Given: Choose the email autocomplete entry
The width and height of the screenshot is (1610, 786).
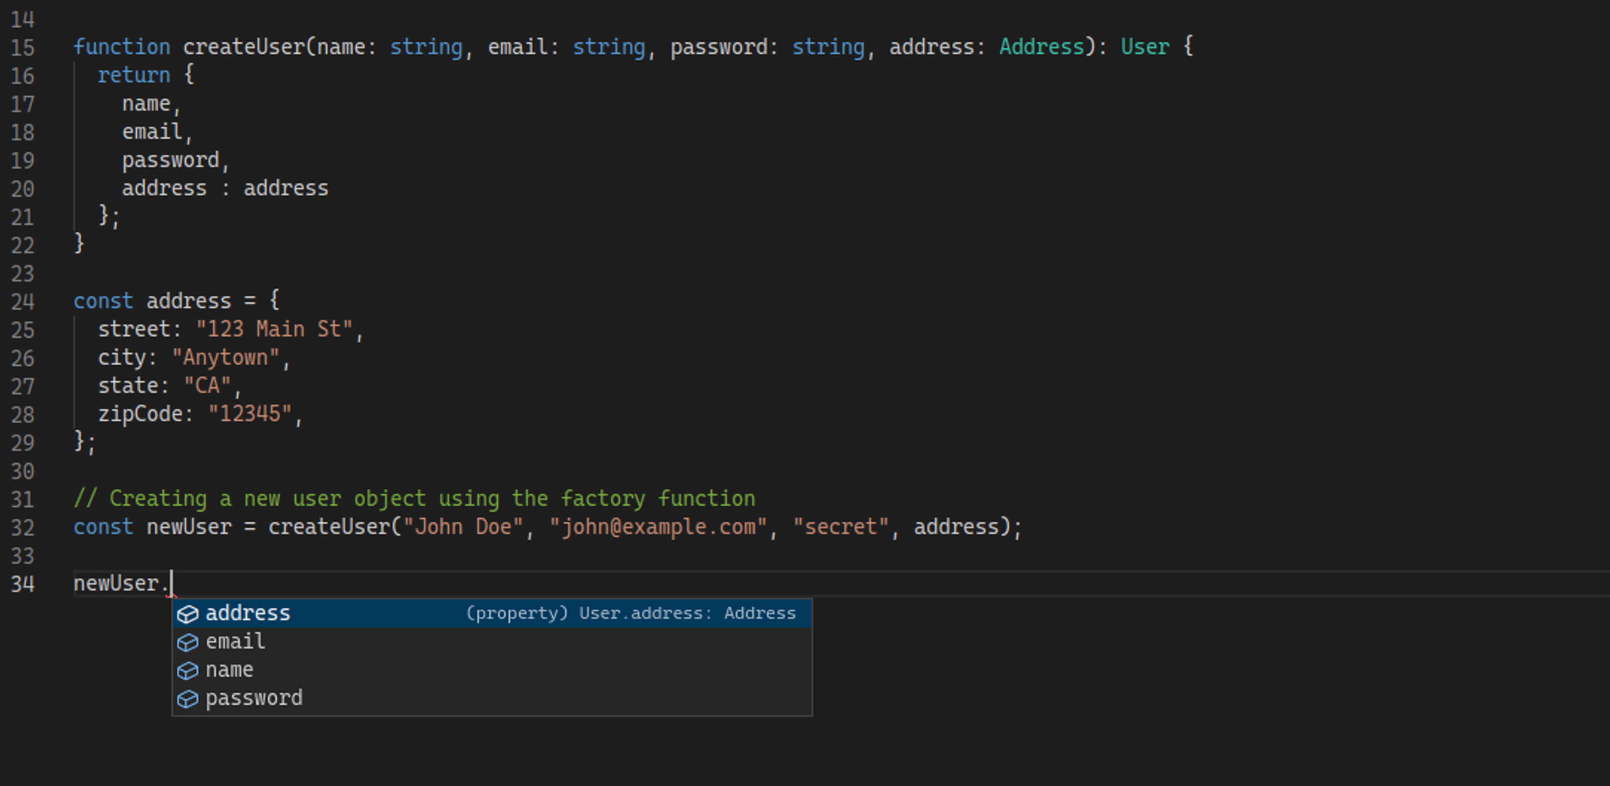Looking at the screenshot, I should tap(235, 642).
